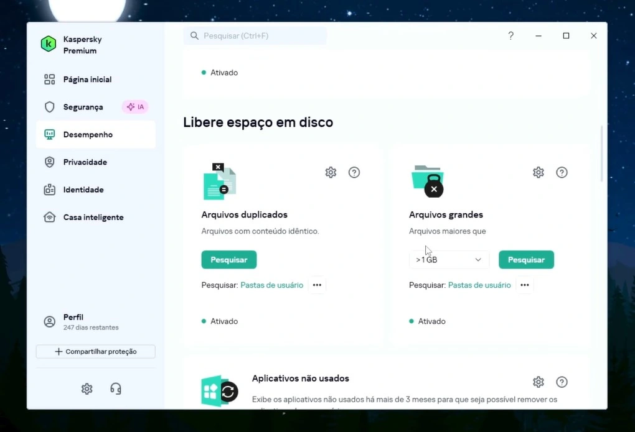Click the Segurança shield icon

point(49,107)
